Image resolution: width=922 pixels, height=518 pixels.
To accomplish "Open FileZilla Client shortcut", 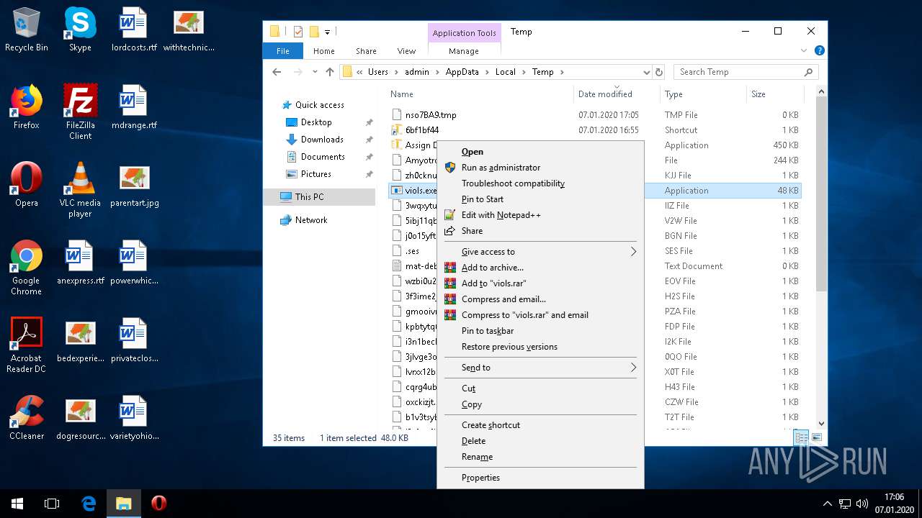I will [x=80, y=112].
